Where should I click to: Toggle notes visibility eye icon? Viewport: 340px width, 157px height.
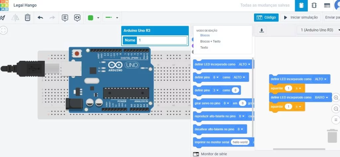click(x=77, y=18)
